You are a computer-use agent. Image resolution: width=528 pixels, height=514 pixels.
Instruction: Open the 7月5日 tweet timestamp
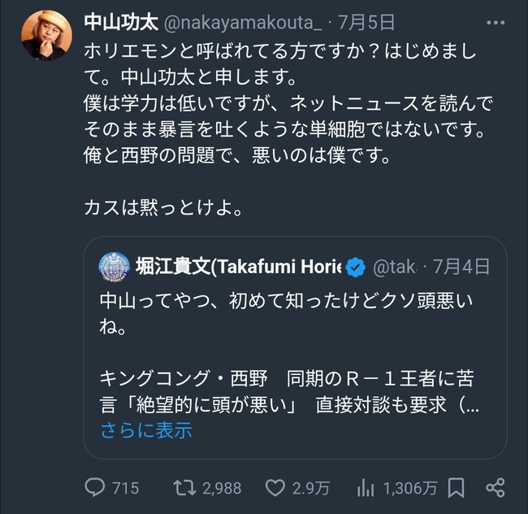[366, 23]
